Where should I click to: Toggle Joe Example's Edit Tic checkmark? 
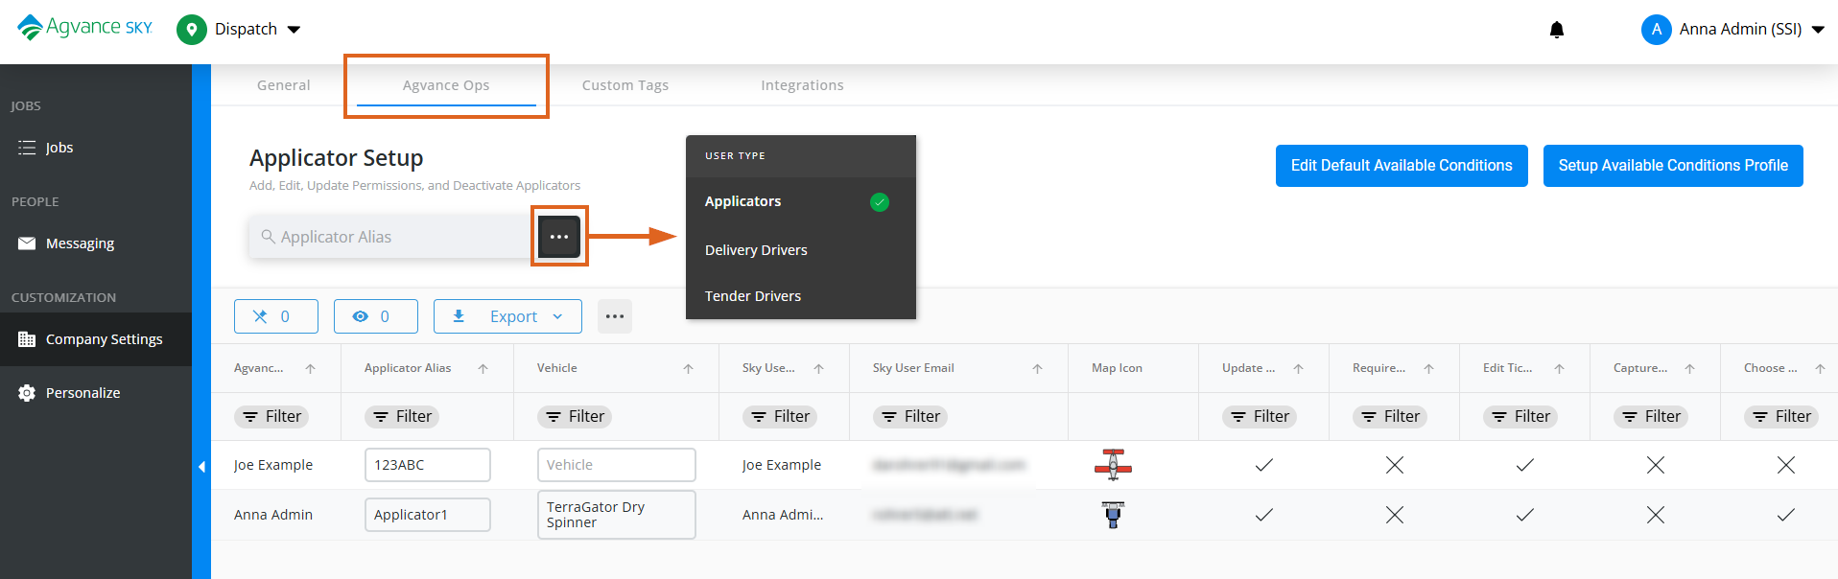point(1525,465)
